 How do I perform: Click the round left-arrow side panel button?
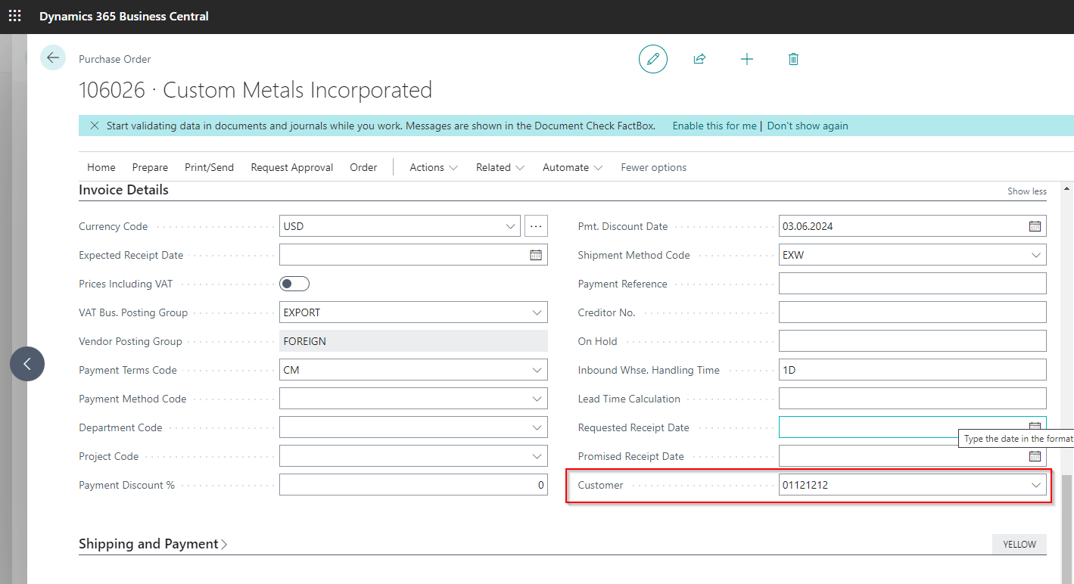(27, 364)
